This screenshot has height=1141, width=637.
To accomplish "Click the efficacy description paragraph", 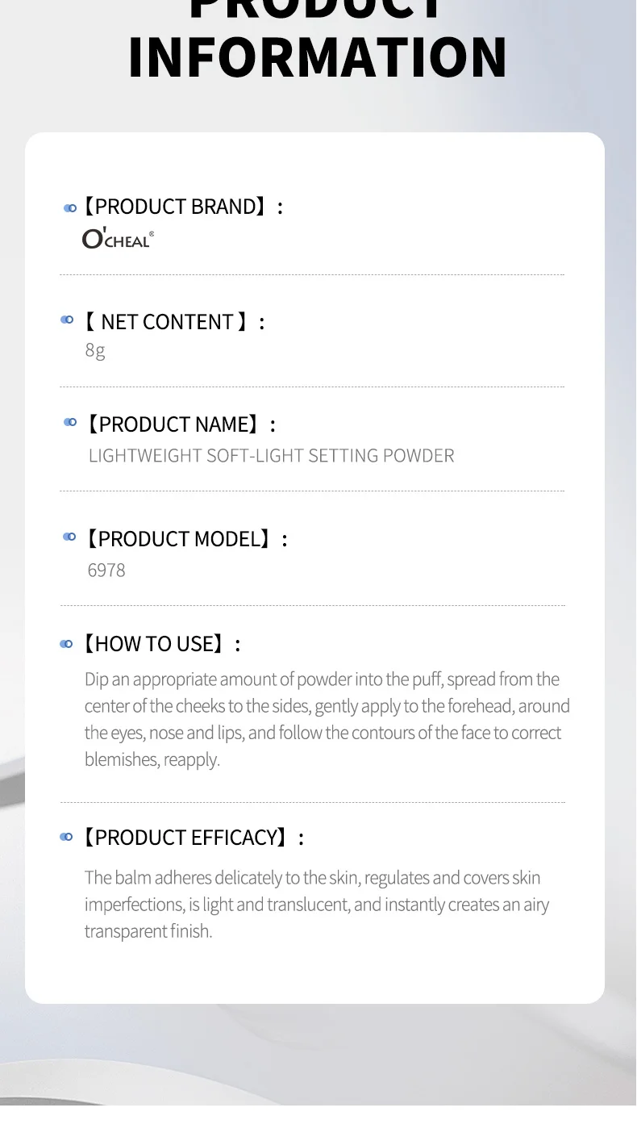I will (x=317, y=905).
